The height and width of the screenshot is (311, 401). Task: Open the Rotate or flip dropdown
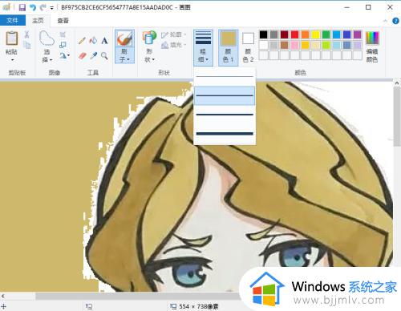click(64, 55)
